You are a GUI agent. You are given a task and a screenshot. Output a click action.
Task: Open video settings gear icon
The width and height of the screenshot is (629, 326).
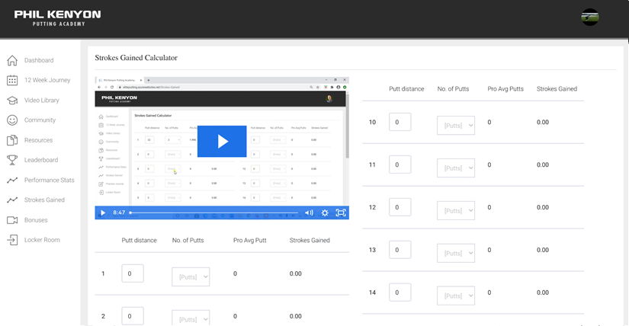tap(325, 213)
